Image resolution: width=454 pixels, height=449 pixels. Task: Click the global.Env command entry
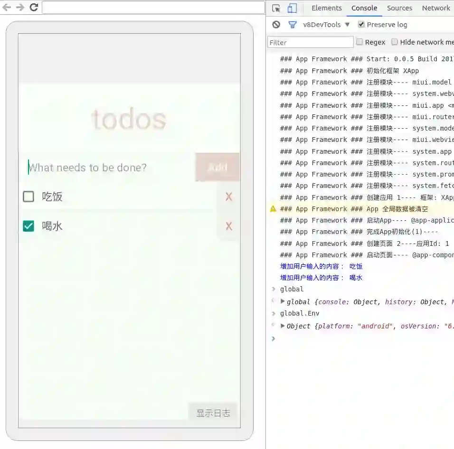(300, 313)
